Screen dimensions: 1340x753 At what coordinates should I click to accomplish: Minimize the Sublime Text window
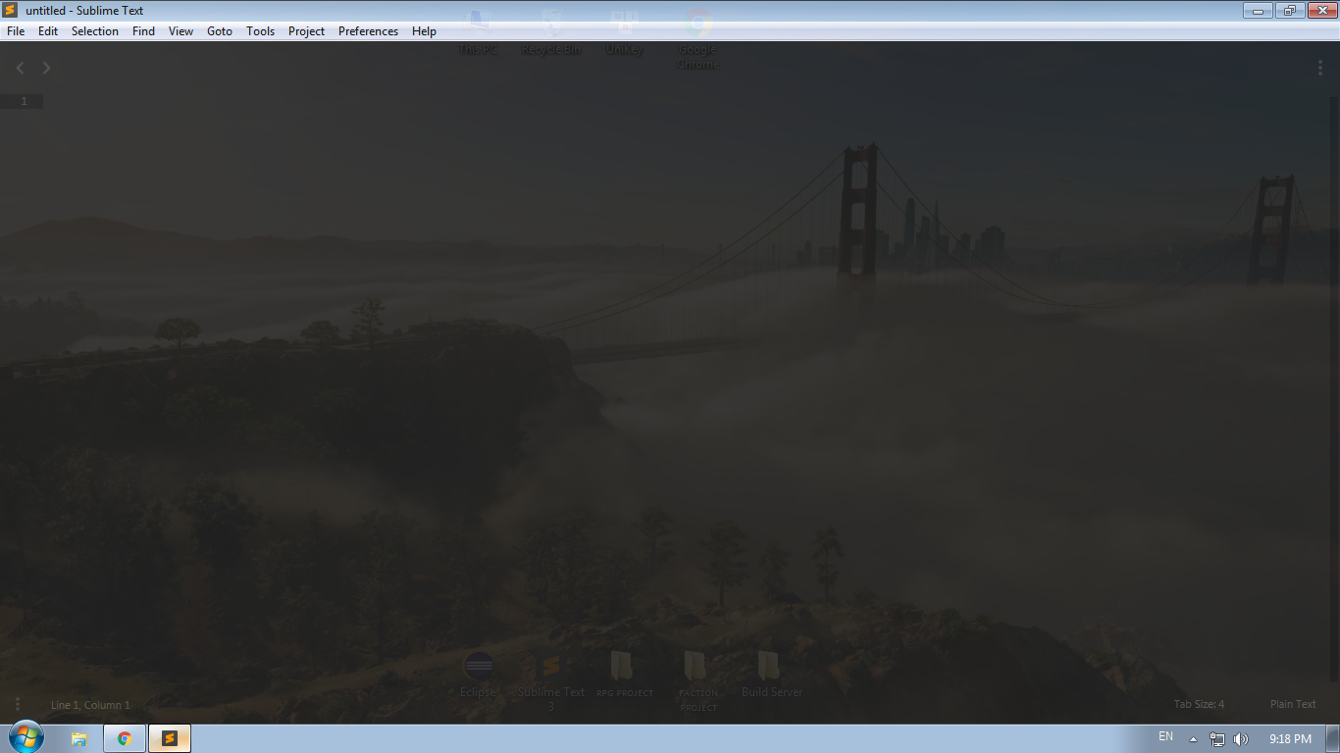click(1259, 11)
